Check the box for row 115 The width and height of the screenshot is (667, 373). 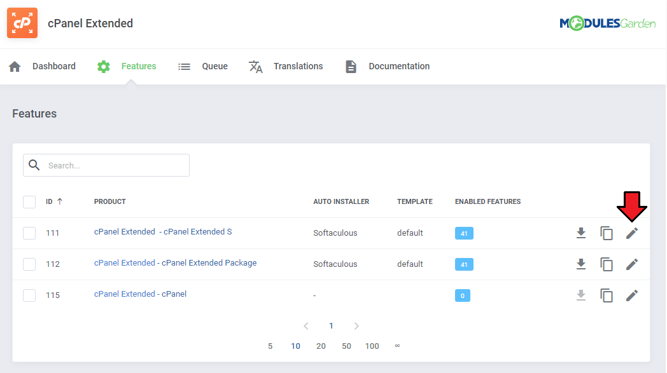click(29, 295)
